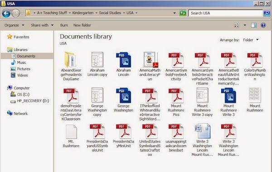Select Documents library in sidebar
Image resolution: width=272 pixels, height=172 pixels.
23,56
